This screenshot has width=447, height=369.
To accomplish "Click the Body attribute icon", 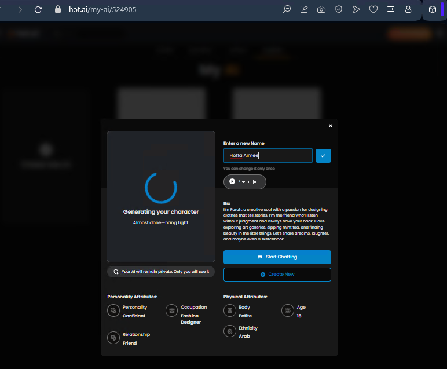I will [x=229, y=311].
